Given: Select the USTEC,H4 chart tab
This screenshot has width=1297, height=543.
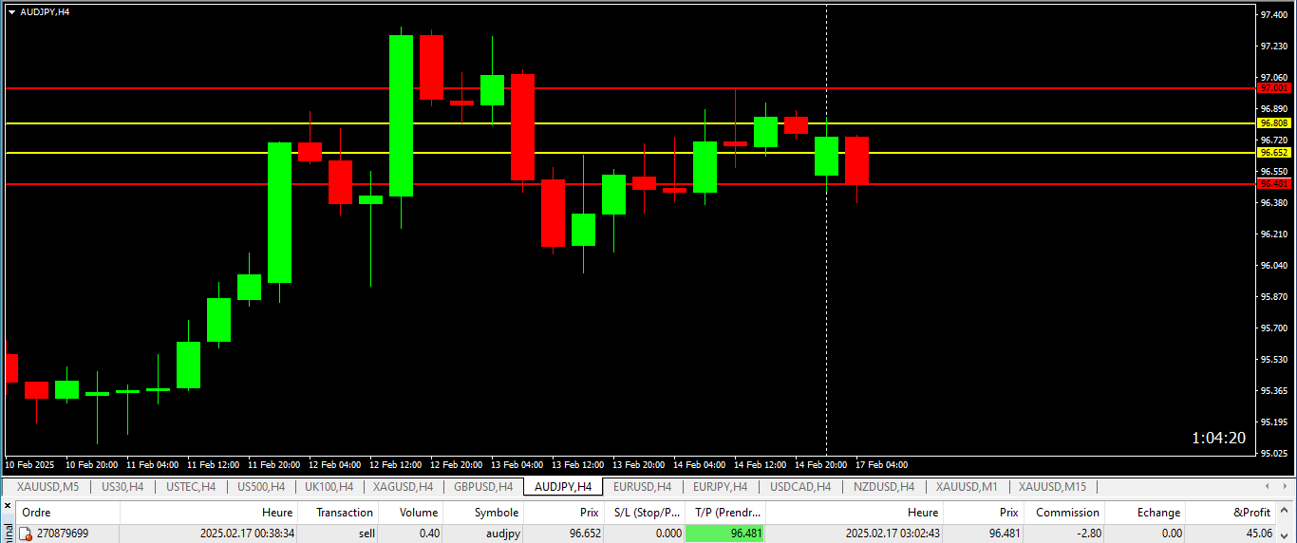Looking at the screenshot, I should click(x=191, y=487).
